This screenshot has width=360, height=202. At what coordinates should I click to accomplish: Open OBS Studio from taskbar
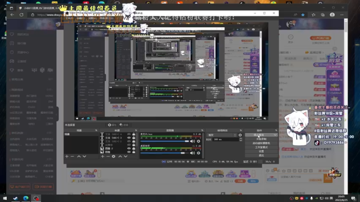[36, 198]
